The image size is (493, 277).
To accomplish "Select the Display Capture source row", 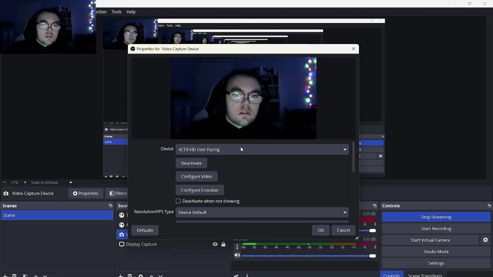I will (173, 244).
